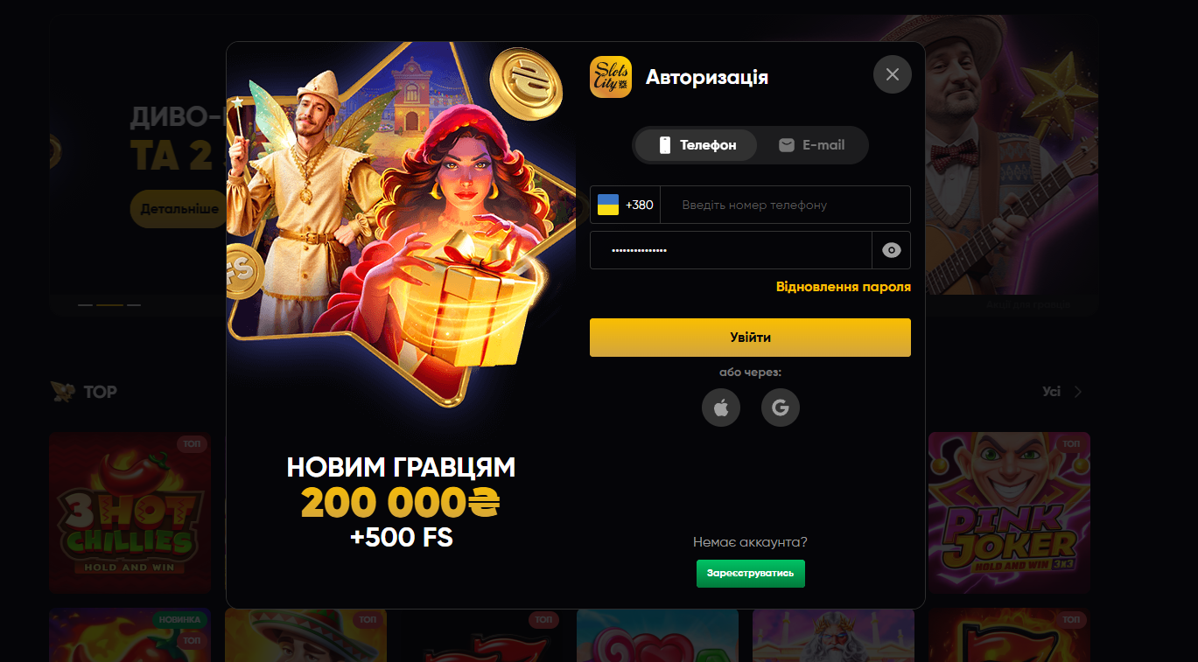Click the Slots City logo icon

pos(611,77)
